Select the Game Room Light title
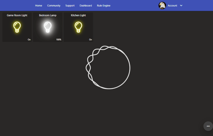213x136 pixels. (17, 15)
